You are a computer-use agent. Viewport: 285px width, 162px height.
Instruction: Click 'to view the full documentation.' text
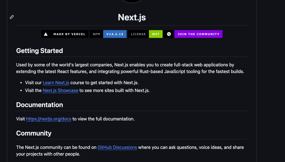(103, 119)
